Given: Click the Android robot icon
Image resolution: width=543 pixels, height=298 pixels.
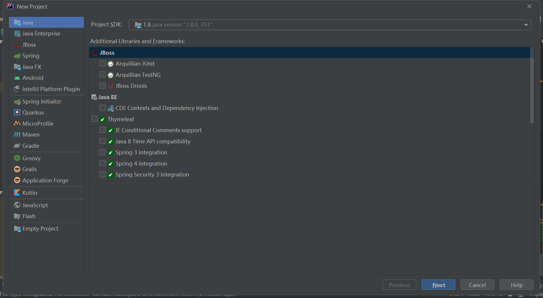Looking at the screenshot, I should [x=17, y=78].
